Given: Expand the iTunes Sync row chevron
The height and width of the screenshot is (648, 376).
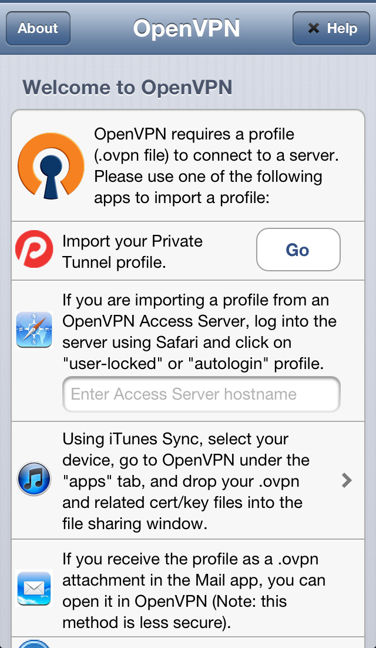Looking at the screenshot, I should [x=347, y=481].
